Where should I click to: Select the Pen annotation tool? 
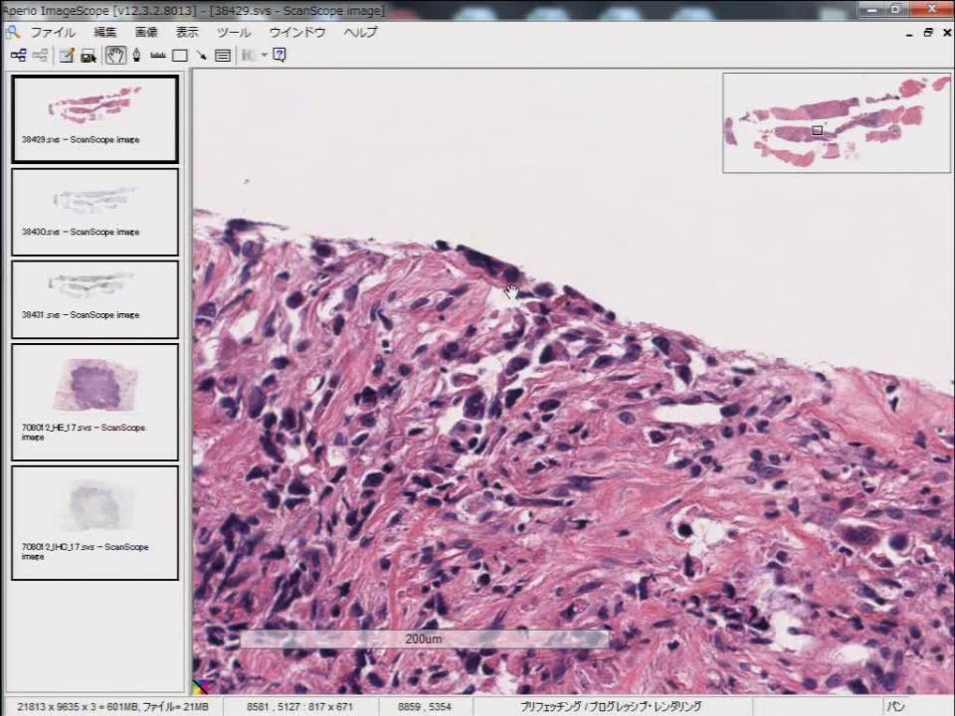[136, 56]
